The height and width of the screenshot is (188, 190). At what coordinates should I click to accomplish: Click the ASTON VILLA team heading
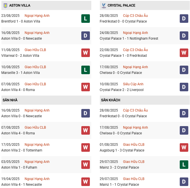pyautogui.click(x=19, y=5)
